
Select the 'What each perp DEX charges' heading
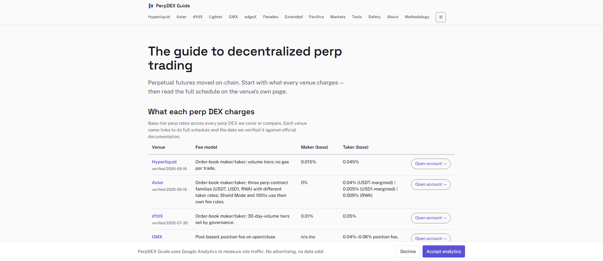[x=201, y=112]
